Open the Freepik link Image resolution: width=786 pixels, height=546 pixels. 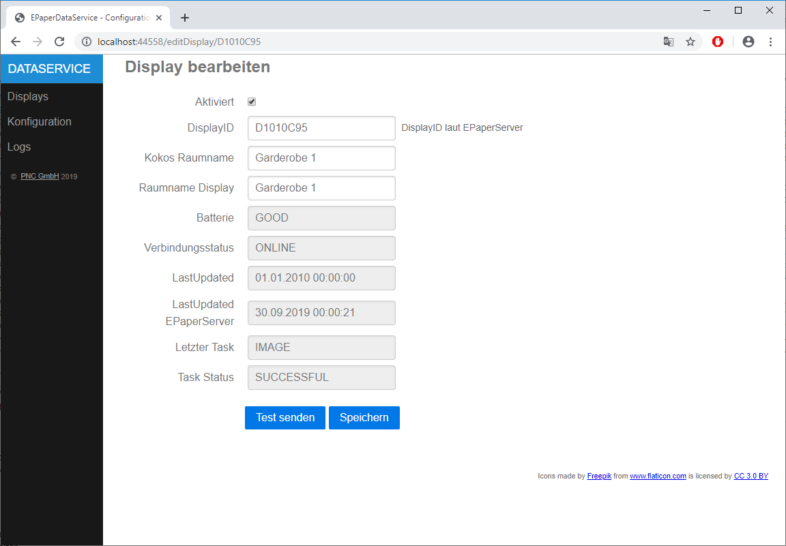pos(599,476)
